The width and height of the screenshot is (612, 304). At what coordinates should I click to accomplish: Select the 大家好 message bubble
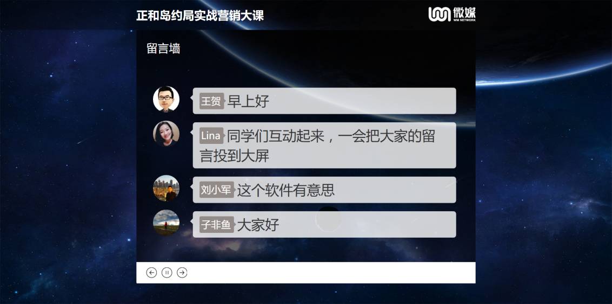[324, 224]
